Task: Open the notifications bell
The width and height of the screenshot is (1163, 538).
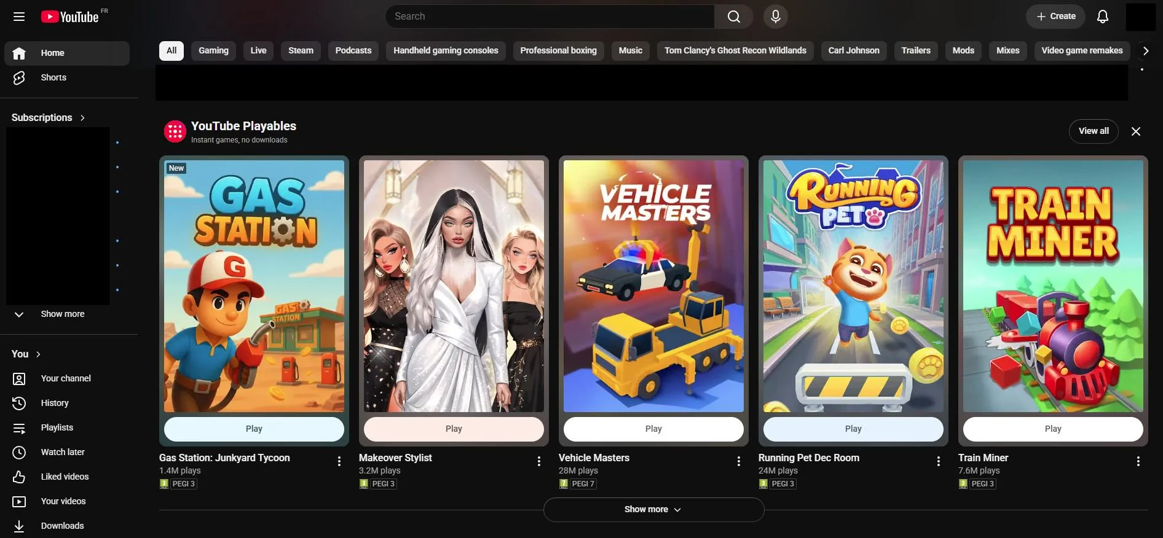Action: pos(1103,17)
